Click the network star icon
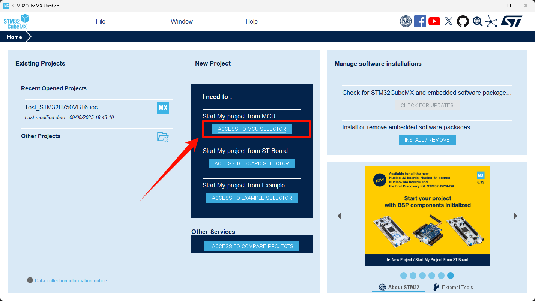535x301 pixels. click(x=491, y=21)
